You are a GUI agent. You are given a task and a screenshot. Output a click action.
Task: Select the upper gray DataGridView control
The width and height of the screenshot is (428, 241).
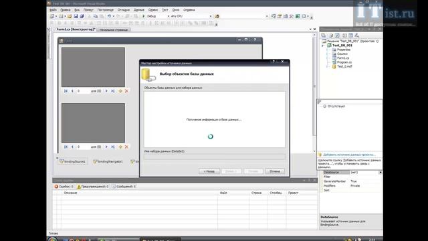(93, 67)
